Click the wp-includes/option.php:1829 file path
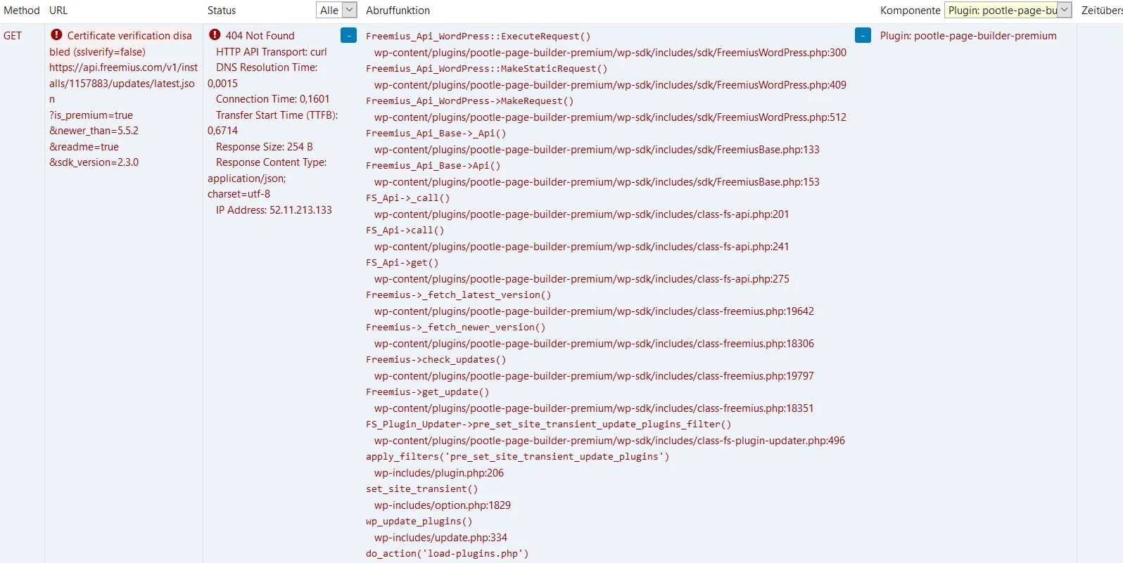1123x563 pixels. point(443,505)
